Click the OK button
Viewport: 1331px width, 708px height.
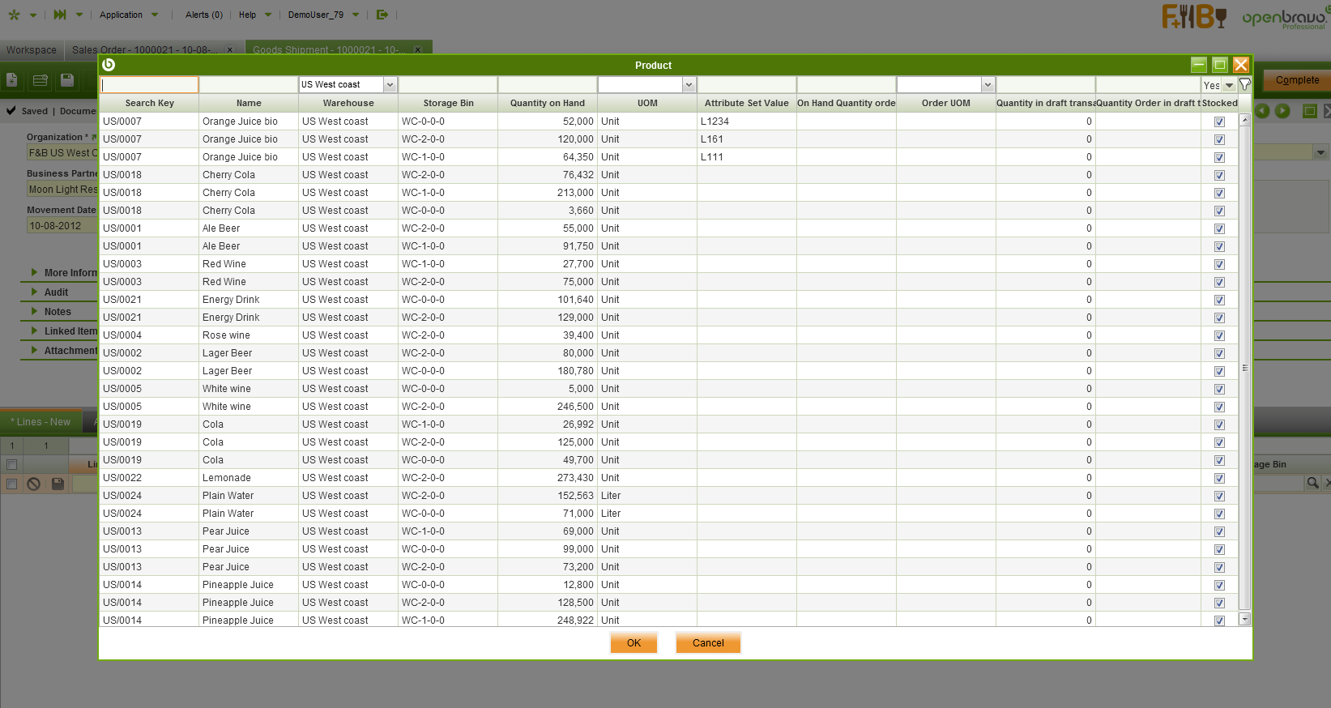point(634,642)
